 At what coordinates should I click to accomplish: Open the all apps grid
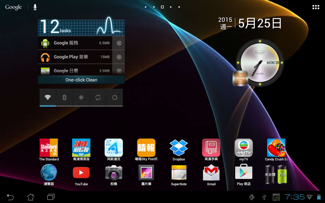[316, 7]
